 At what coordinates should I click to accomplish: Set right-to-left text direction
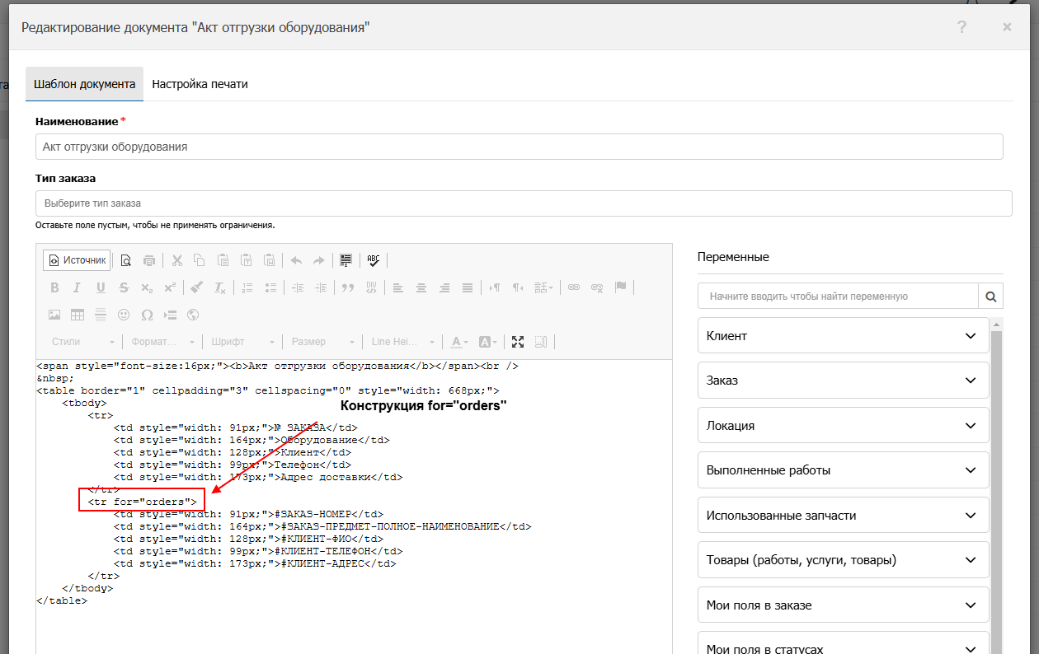coord(518,287)
